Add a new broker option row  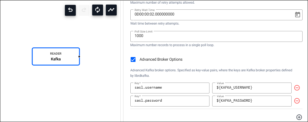point(299,117)
